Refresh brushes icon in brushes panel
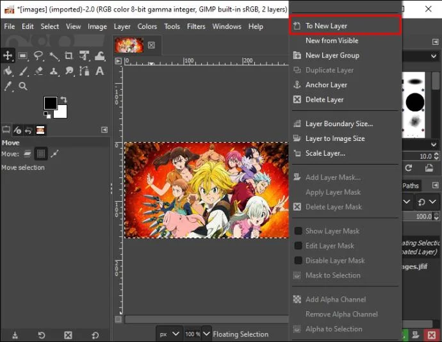 click(x=409, y=168)
